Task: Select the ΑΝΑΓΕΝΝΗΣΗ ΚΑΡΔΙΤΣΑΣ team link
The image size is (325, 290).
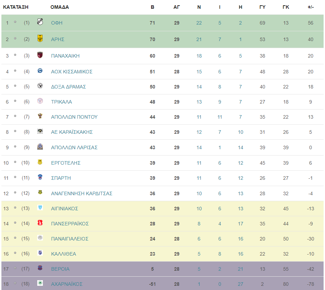Action: (x=82, y=193)
